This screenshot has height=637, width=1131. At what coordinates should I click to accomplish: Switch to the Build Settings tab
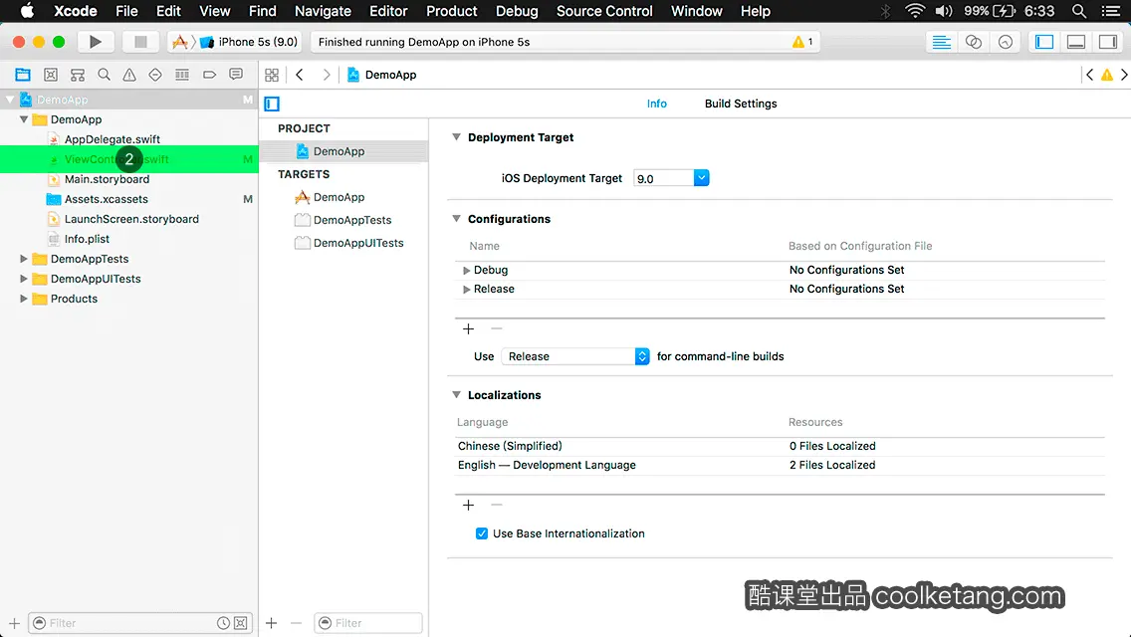[741, 104]
